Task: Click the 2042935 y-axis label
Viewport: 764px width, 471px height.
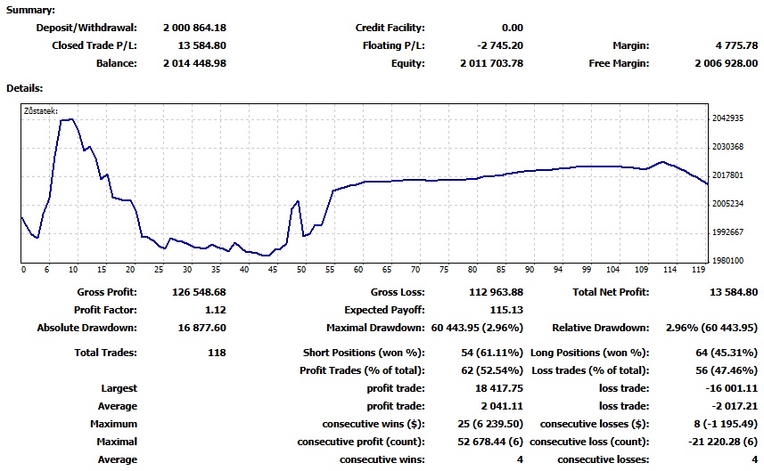Action: [x=727, y=118]
